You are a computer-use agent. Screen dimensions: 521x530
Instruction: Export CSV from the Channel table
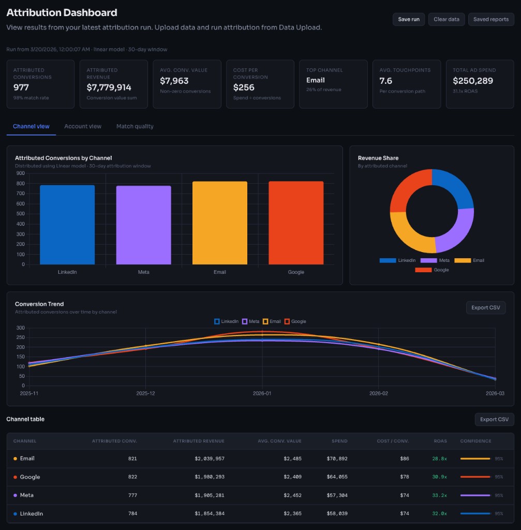(494, 419)
